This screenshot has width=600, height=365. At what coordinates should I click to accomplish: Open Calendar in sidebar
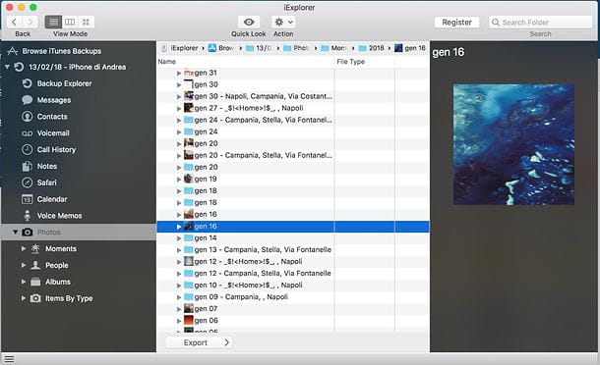tap(52, 199)
